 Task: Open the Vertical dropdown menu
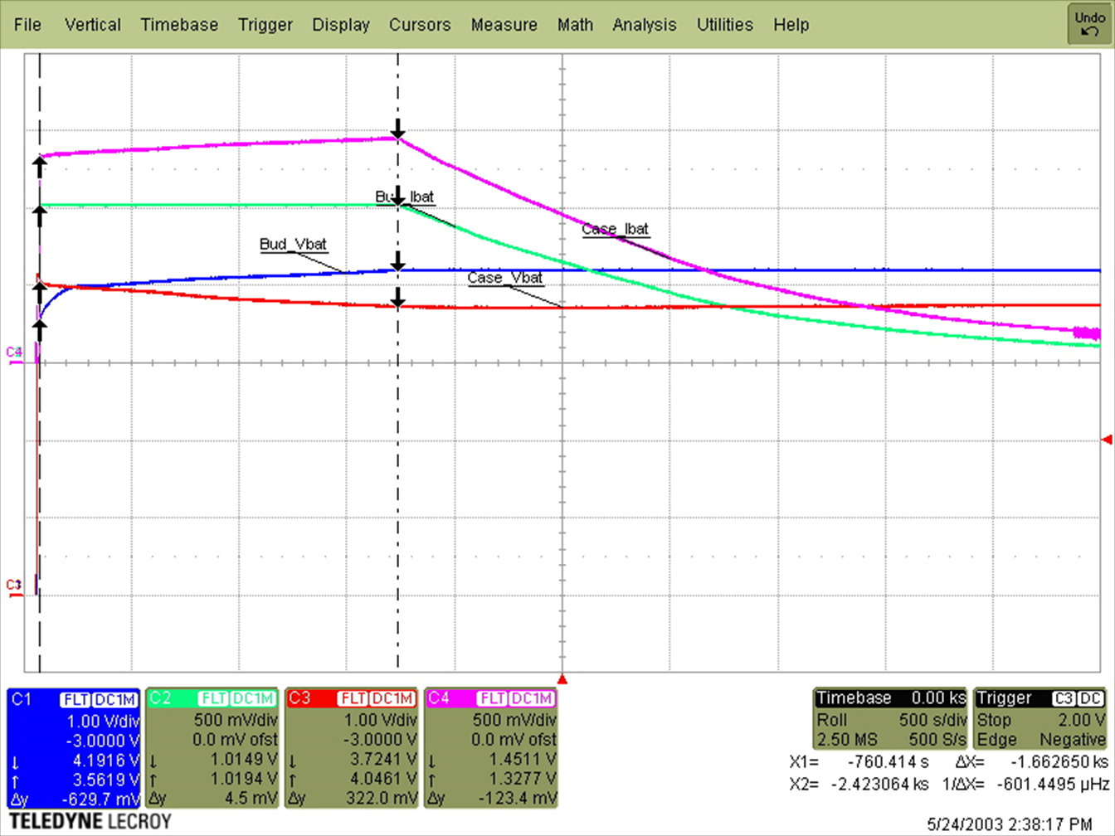point(93,25)
